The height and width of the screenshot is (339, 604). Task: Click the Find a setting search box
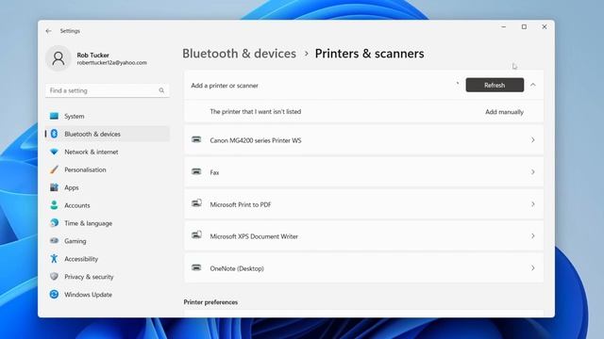pyautogui.click(x=108, y=90)
